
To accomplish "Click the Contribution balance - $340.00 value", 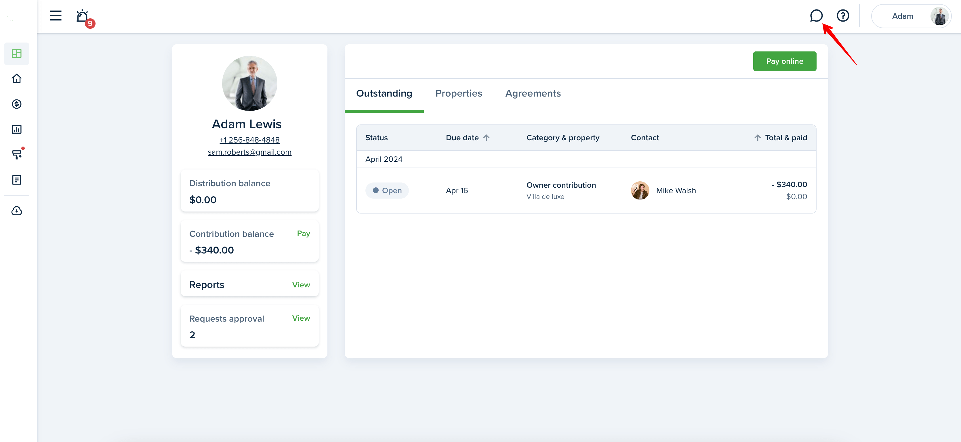I will coord(211,250).
